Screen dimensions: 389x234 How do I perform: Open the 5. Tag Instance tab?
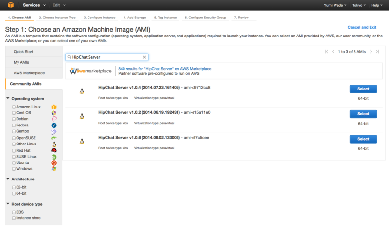tap(165, 18)
